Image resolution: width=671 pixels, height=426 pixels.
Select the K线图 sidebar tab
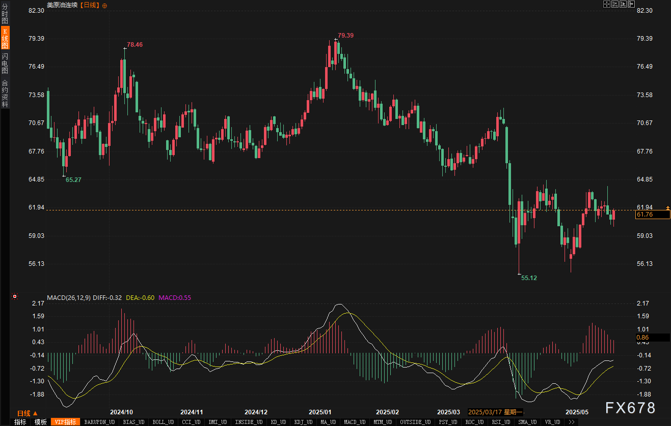[5, 38]
